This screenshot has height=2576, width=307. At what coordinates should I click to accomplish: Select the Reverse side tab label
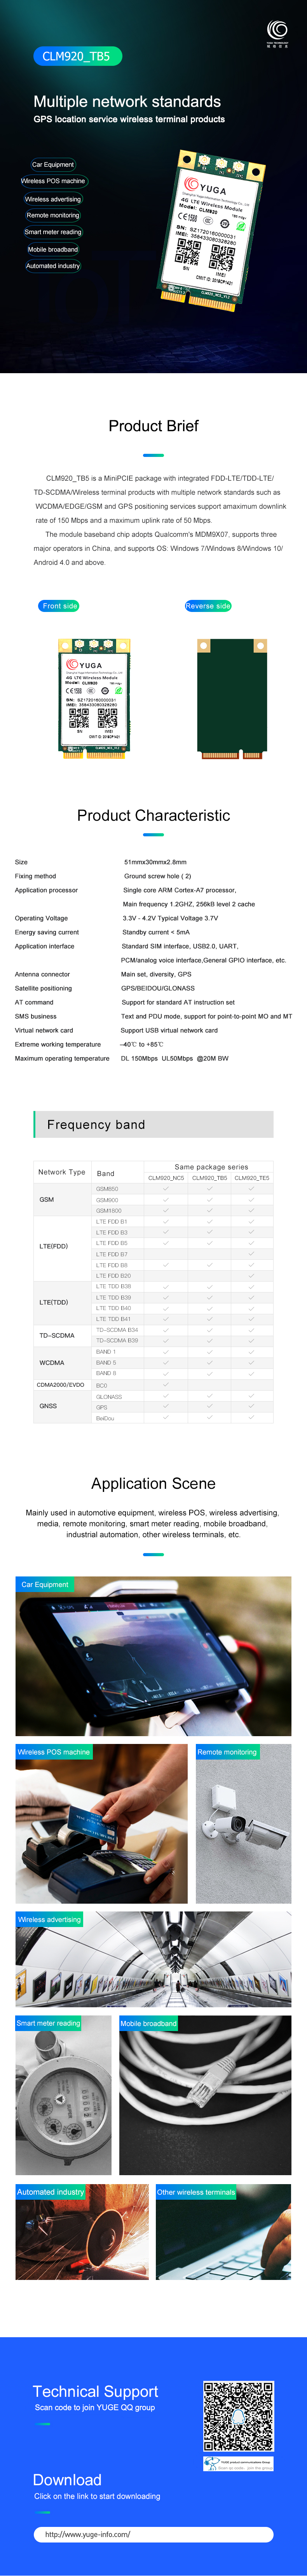coord(208,606)
